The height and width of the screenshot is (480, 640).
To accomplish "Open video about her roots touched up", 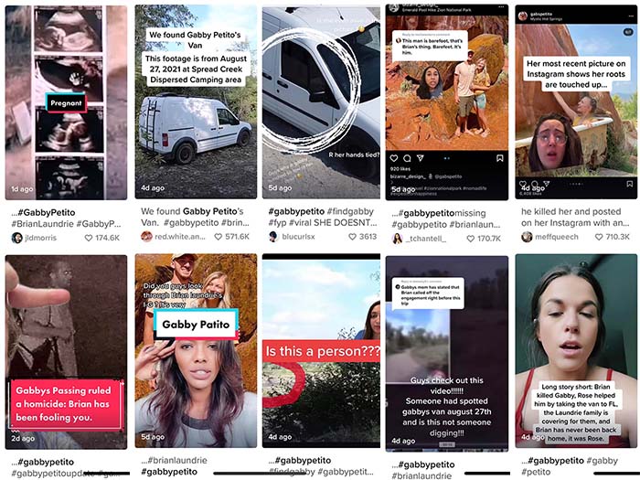I will tap(576, 102).
